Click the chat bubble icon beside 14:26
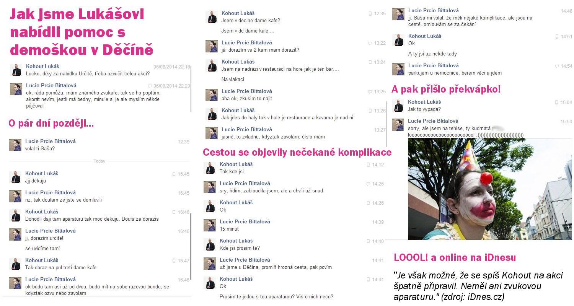This screenshot has height=306, width=574. tap(368, 184)
